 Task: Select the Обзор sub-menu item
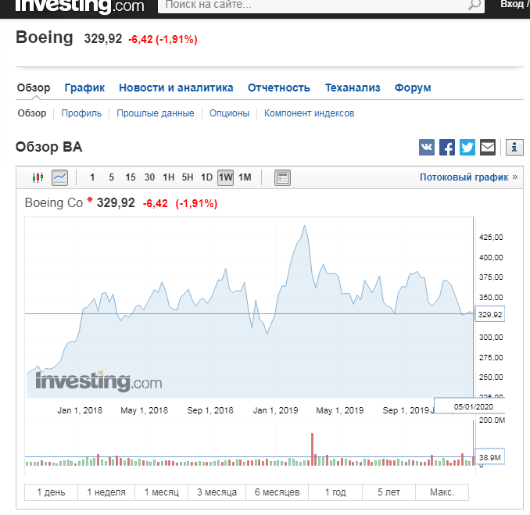[x=32, y=113]
